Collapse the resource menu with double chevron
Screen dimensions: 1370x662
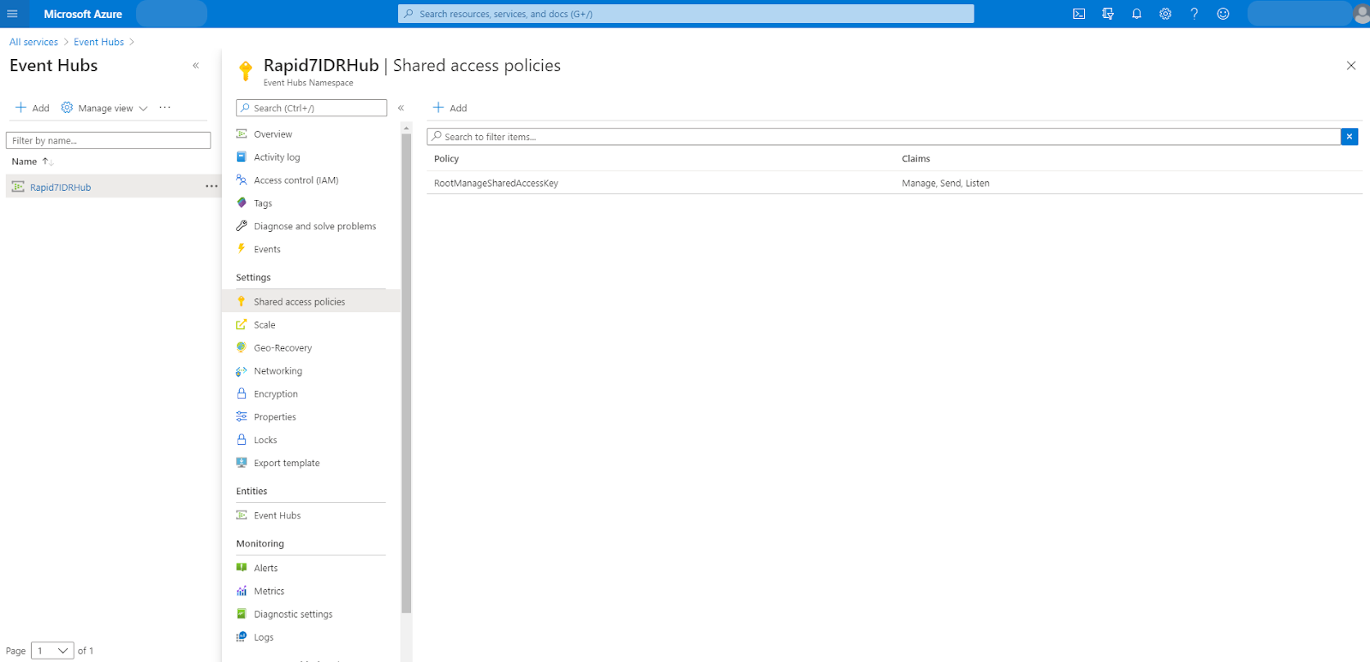(x=401, y=108)
